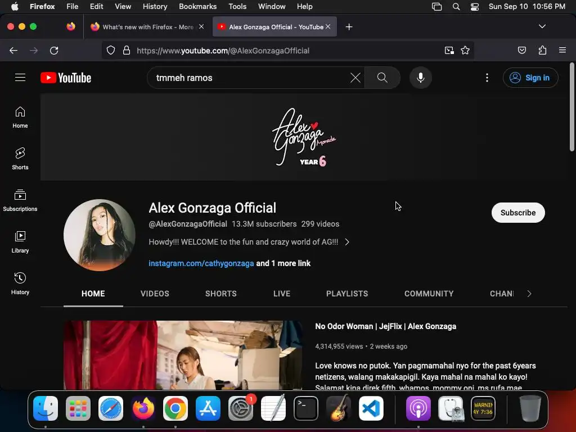Open the App Store from the Dock
The image size is (576, 432).
coord(208,408)
